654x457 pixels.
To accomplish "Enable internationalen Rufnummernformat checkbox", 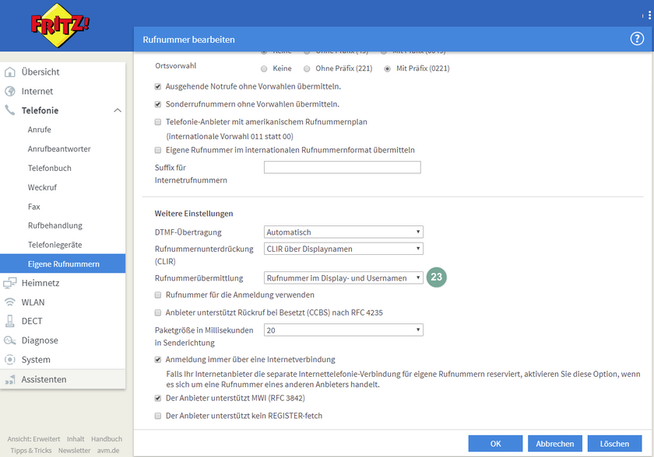I will click(x=158, y=150).
